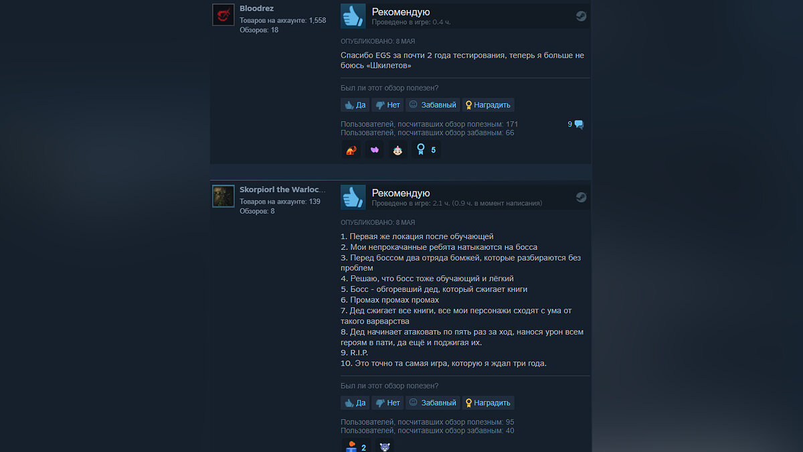Click the purple heart award icon
803x452 pixels.
375,150
